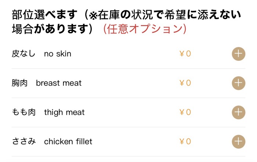Add the thigh meat option

pos(238,112)
